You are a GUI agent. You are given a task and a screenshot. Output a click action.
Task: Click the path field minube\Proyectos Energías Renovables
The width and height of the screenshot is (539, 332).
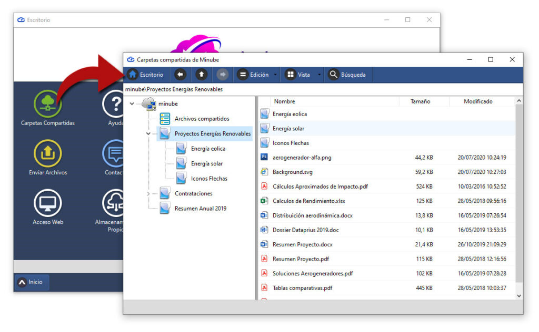(x=323, y=89)
